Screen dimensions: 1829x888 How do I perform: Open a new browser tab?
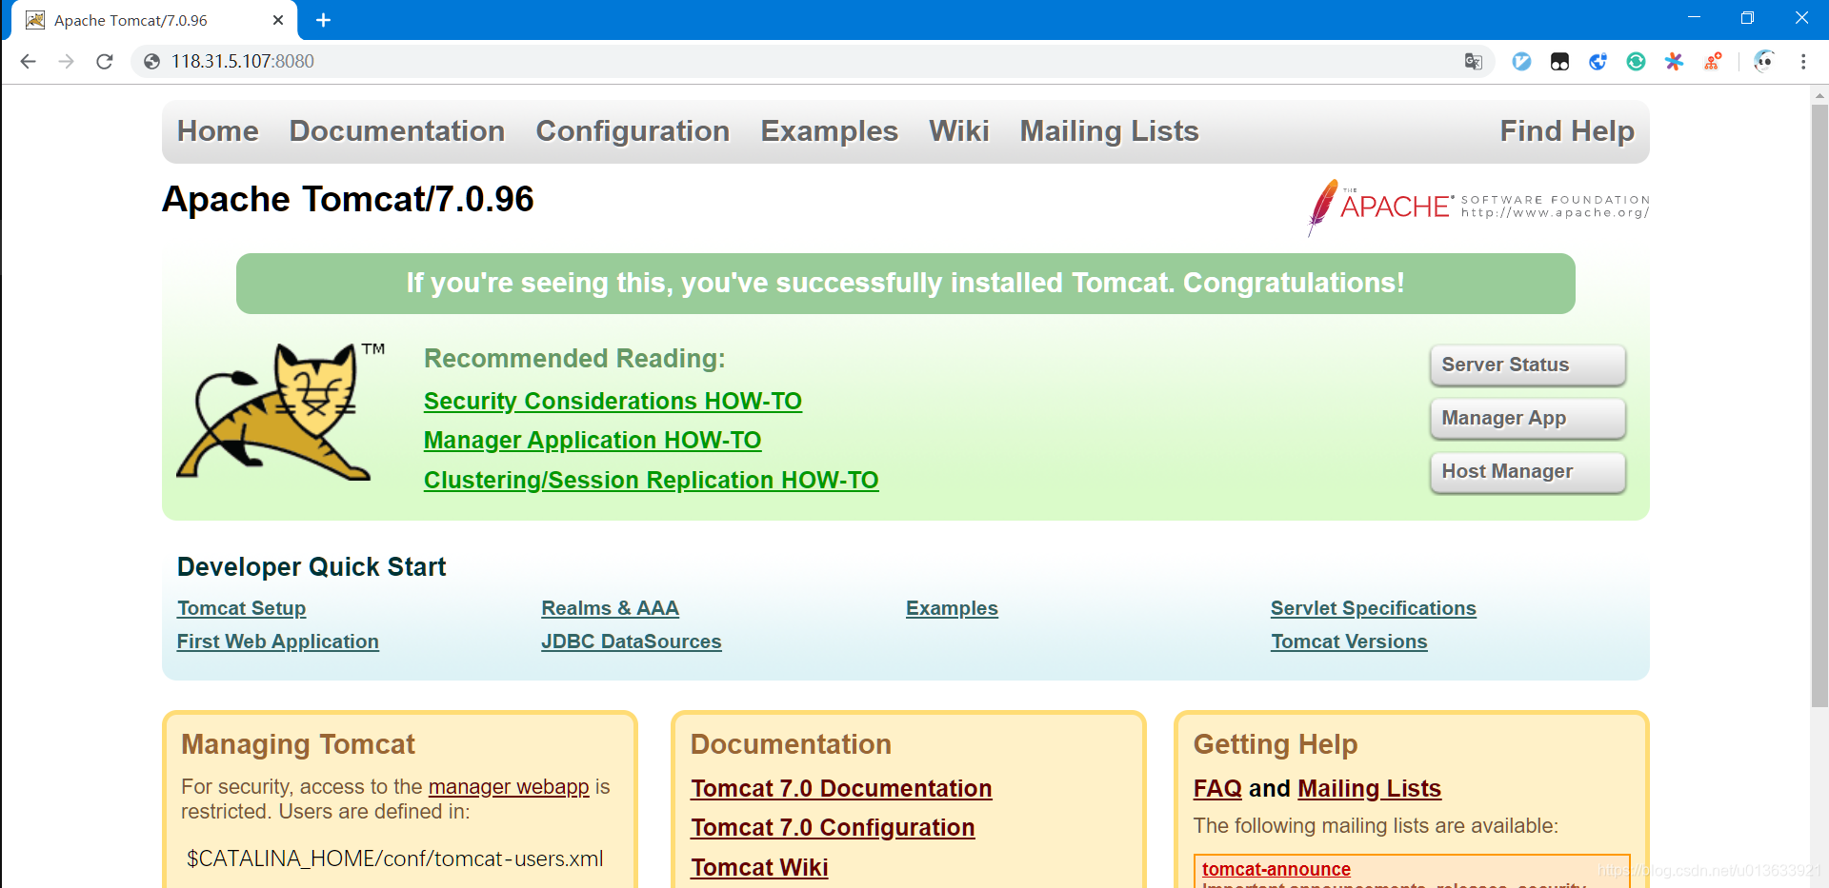[323, 20]
